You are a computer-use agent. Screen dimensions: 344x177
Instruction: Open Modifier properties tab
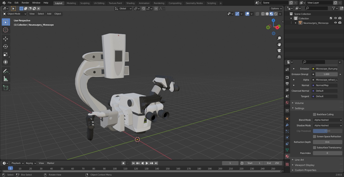pos(287,125)
